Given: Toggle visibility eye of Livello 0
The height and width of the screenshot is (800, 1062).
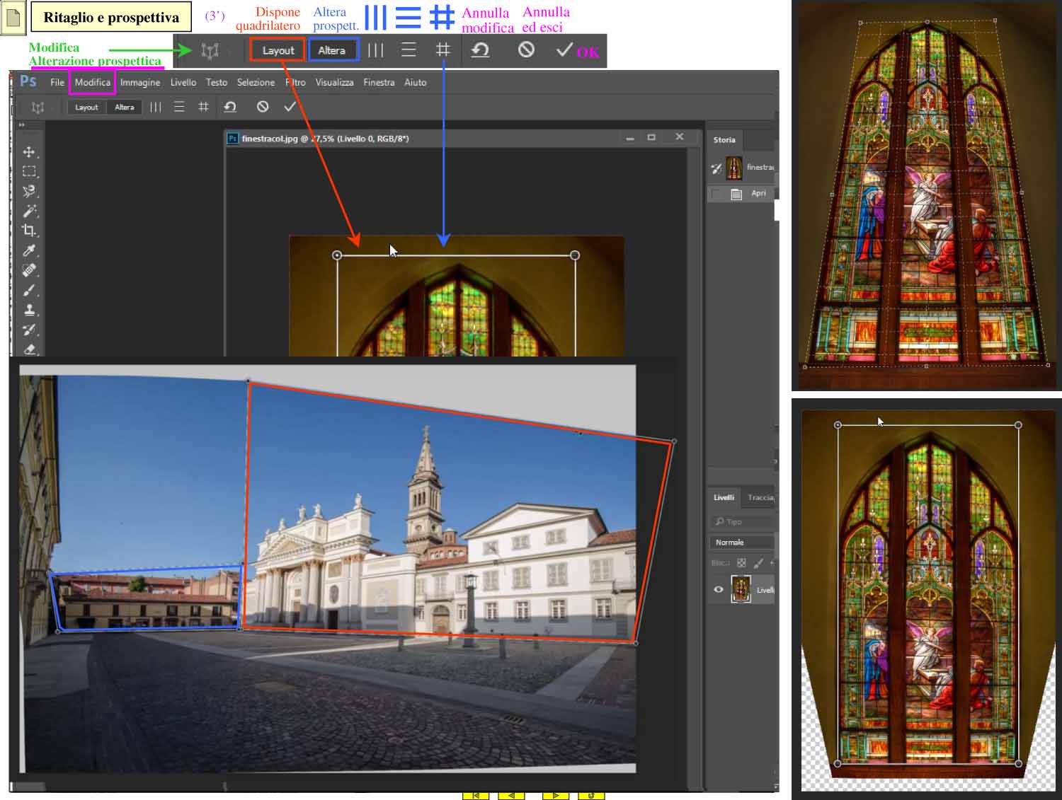Looking at the screenshot, I should [x=719, y=589].
